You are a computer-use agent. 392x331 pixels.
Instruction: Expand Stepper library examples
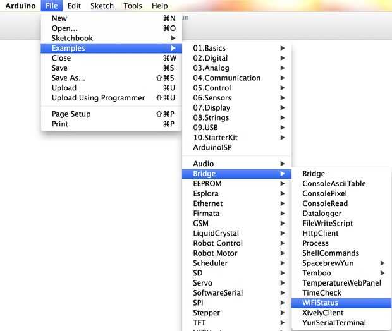tap(236, 313)
